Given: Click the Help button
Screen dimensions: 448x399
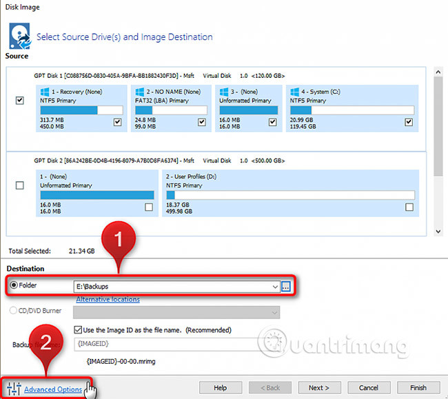Looking at the screenshot, I should pos(220,388).
